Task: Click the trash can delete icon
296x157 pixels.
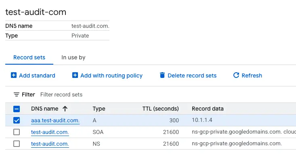Action: pyautogui.click(x=162, y=75)
